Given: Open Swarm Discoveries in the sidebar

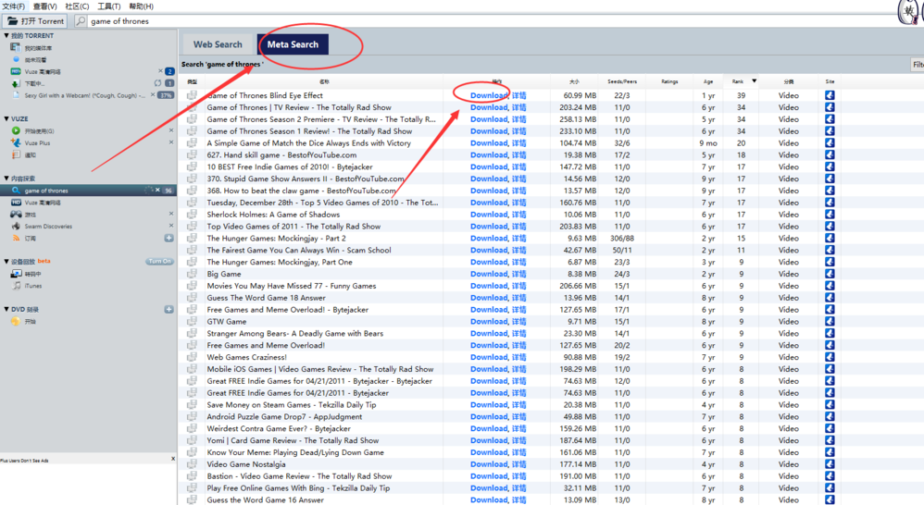Looking at the screenshot, I should tap(47, 227).
